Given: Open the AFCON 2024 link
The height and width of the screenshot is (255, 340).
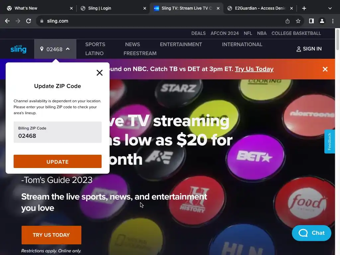Looking at the screenshot, I should click(225, 34).
